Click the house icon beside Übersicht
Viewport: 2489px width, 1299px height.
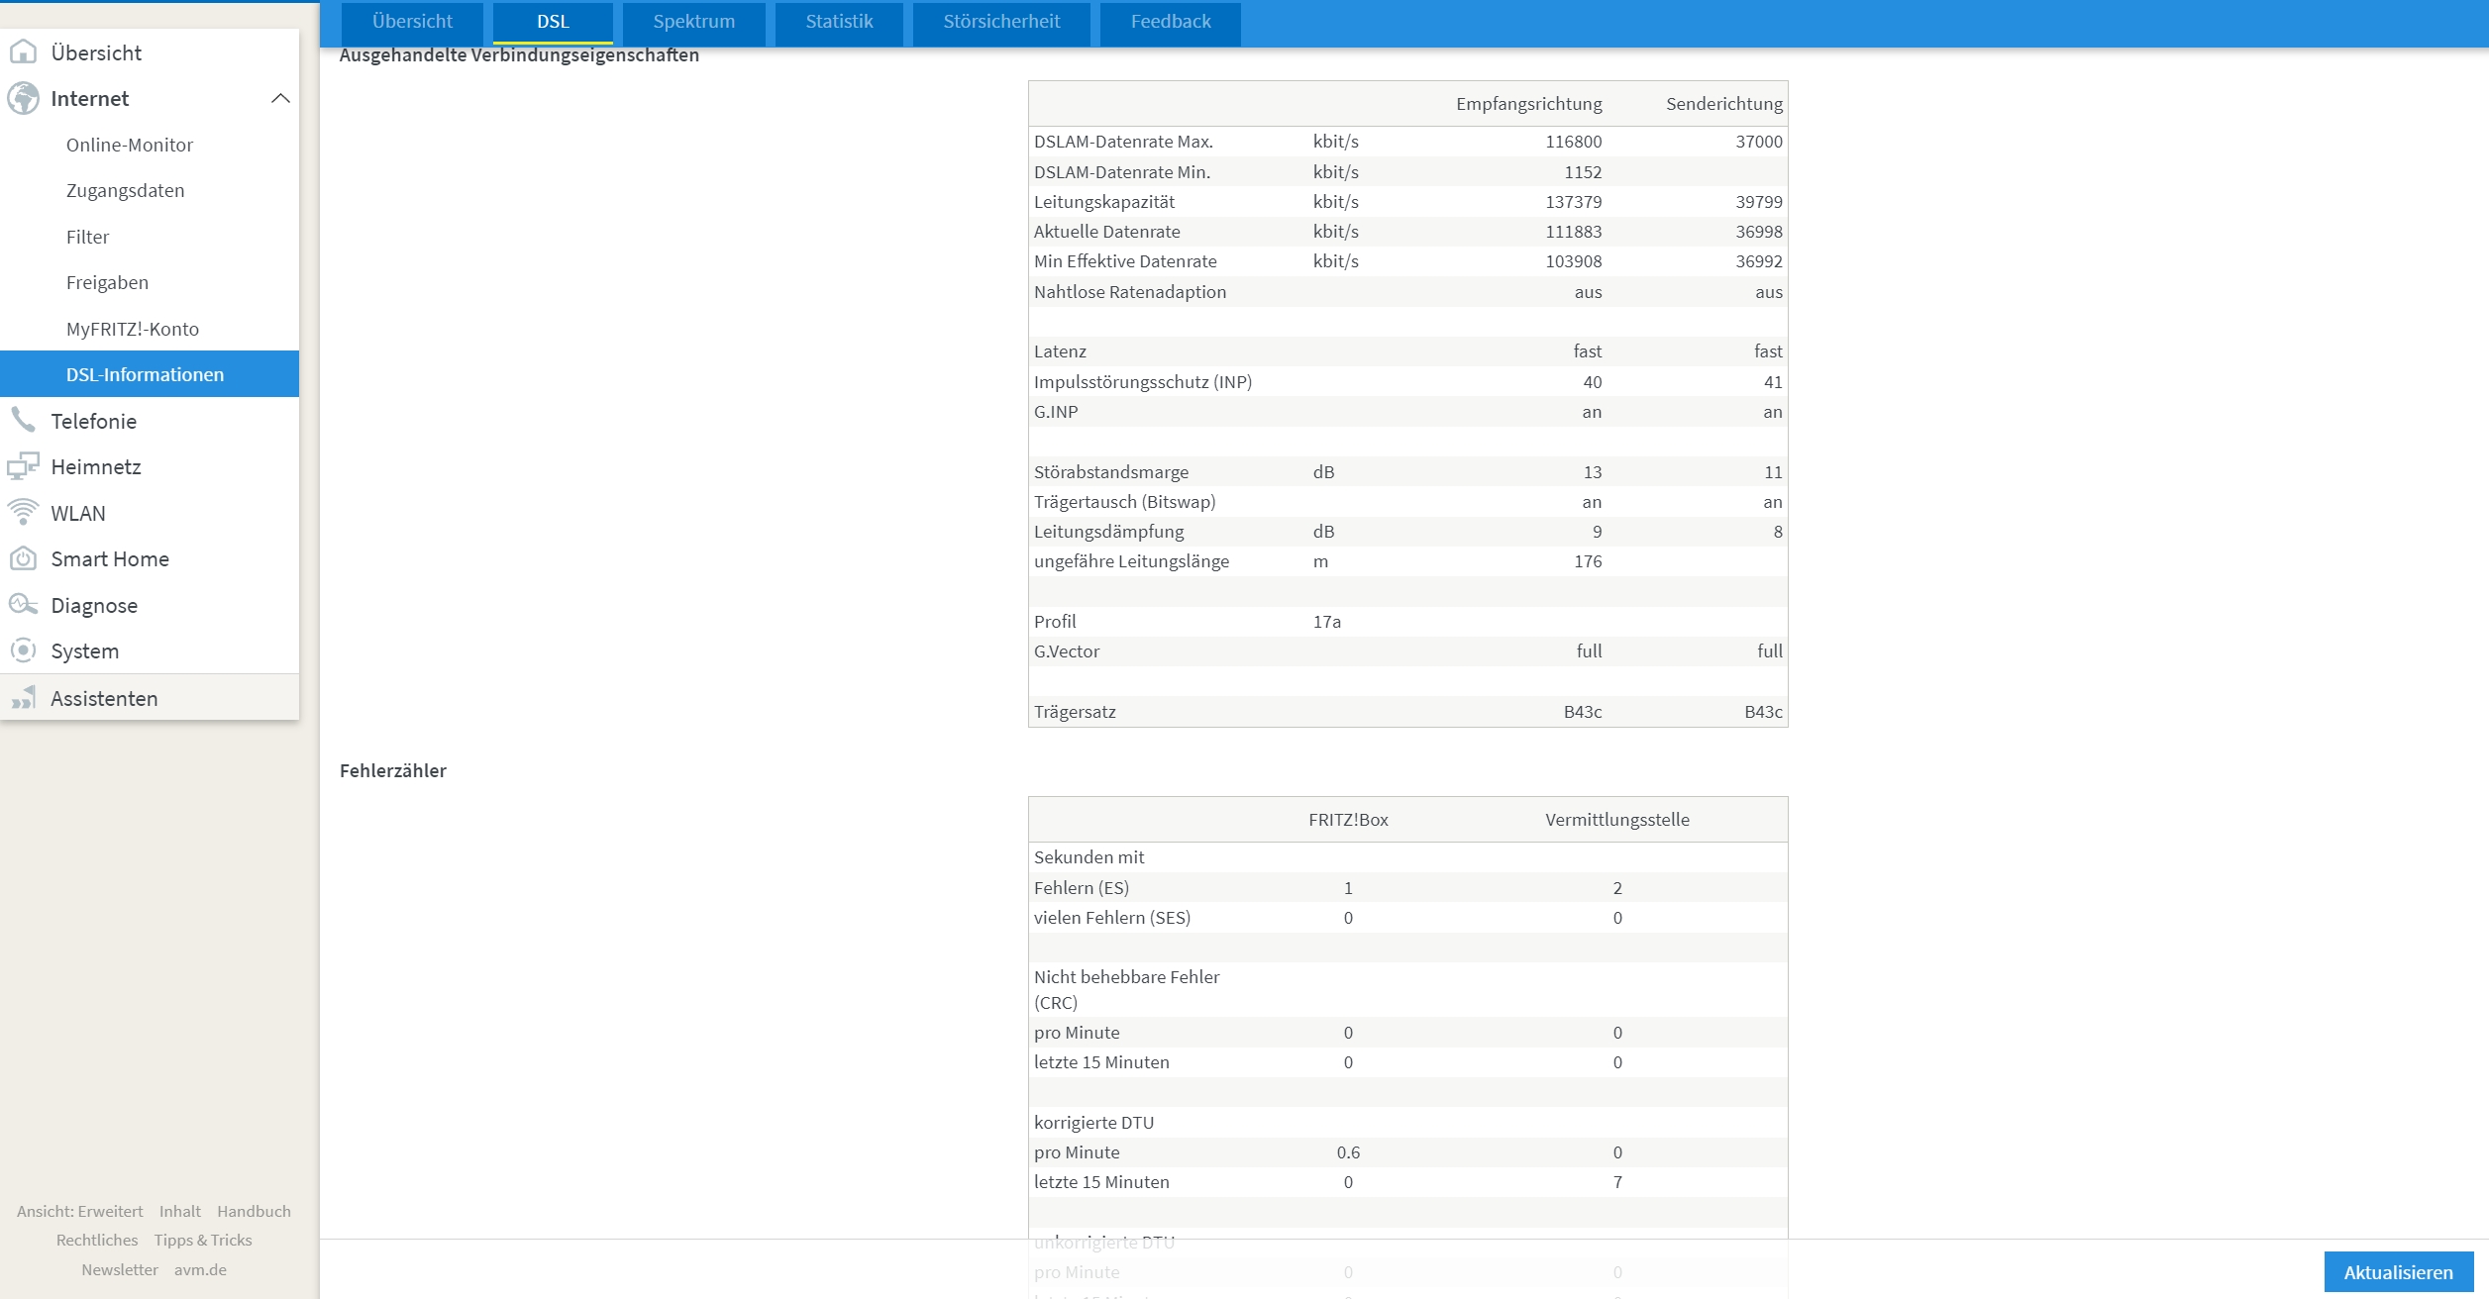(23, 51)
